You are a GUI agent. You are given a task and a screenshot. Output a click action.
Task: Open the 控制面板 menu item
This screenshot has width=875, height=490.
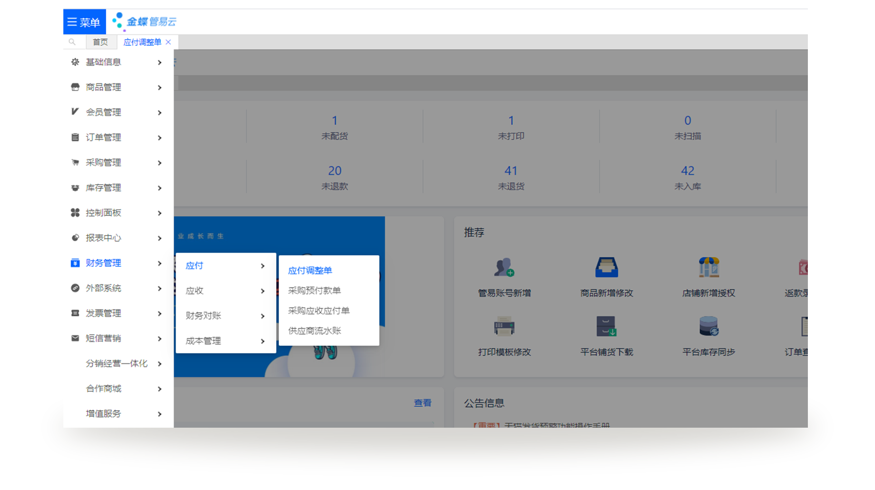point(118,213)
